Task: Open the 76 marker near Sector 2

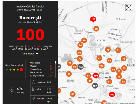Action: [124, 59]
